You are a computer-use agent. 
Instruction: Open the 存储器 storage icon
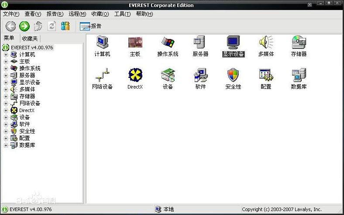coord(299,43)
